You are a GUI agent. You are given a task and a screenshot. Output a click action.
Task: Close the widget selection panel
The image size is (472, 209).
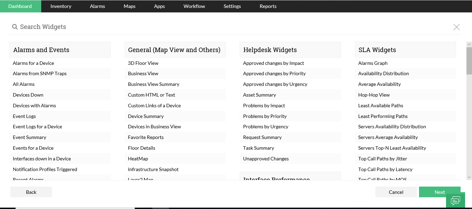[x=456, y=27]
